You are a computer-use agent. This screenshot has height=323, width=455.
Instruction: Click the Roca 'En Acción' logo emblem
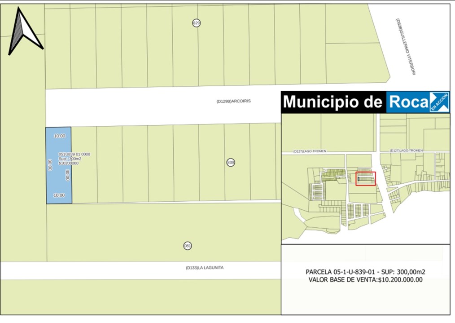point(439,102)
